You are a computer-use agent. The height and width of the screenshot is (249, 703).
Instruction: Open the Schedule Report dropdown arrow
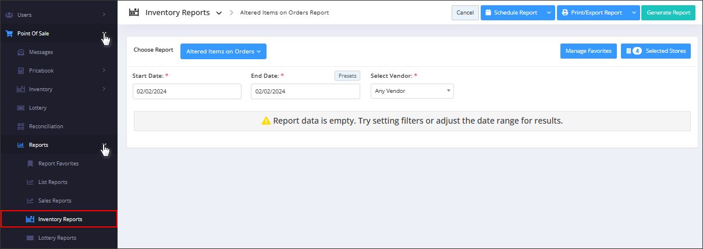(549, 13)
